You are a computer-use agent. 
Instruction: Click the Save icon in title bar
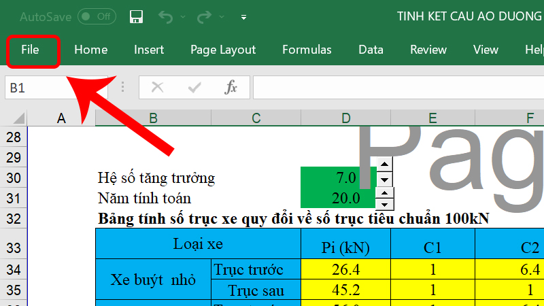(135, 16)
